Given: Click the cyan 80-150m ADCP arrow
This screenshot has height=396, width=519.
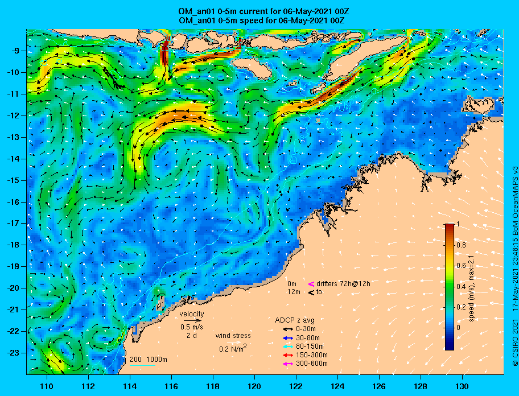Looking at the screenshot, I should click(x=289, y=346).
